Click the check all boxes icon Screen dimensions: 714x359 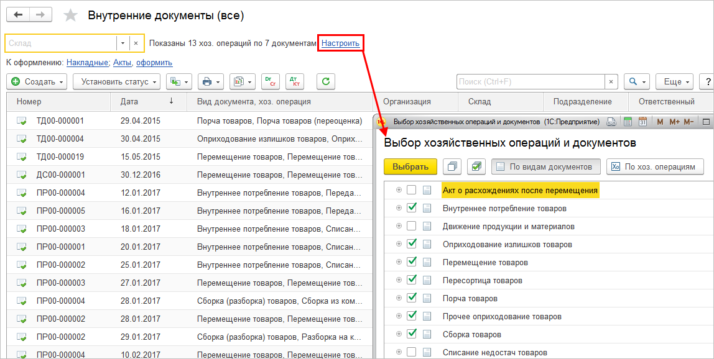477,166
